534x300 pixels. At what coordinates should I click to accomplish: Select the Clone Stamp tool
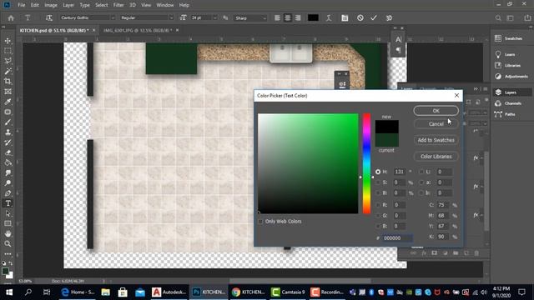pyautogui.click(x=8, y=132)
